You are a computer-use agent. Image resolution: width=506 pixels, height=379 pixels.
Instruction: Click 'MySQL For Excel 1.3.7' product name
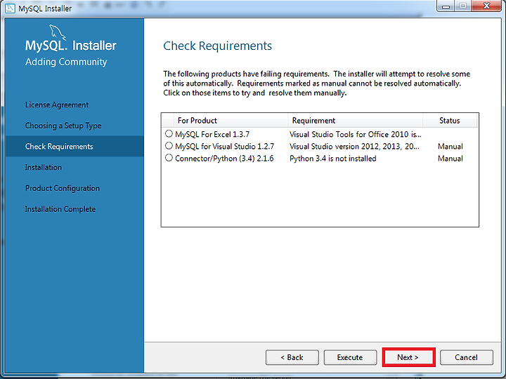coord(212,134)
